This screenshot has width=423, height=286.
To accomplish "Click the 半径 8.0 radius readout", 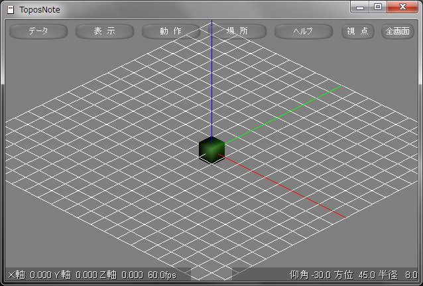I will [x=398, y=275].
